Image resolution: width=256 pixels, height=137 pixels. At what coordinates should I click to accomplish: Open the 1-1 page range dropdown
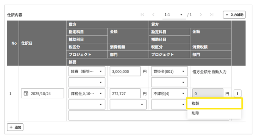[x=174, y=15]
